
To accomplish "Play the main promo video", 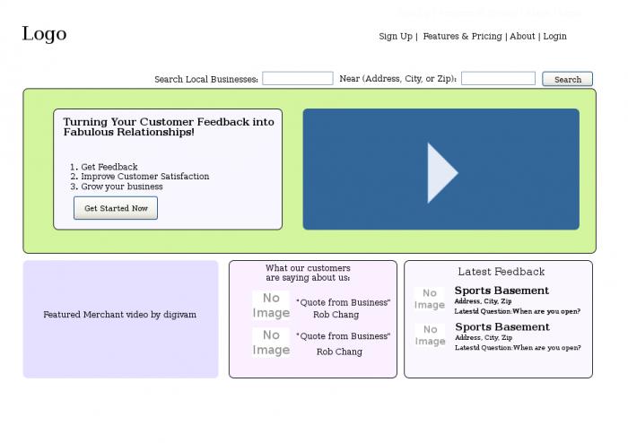I will pyautogui.click(x=441, y=169).
